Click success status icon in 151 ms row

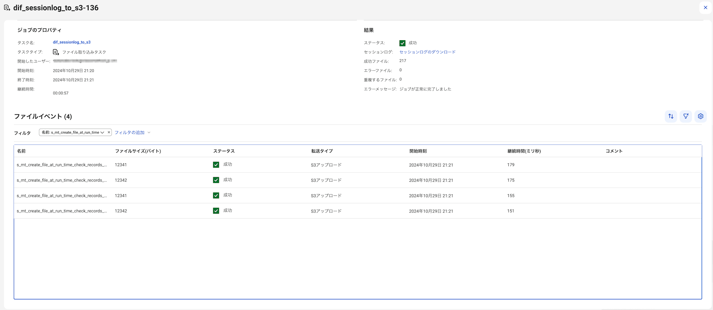tap(216, 211)
